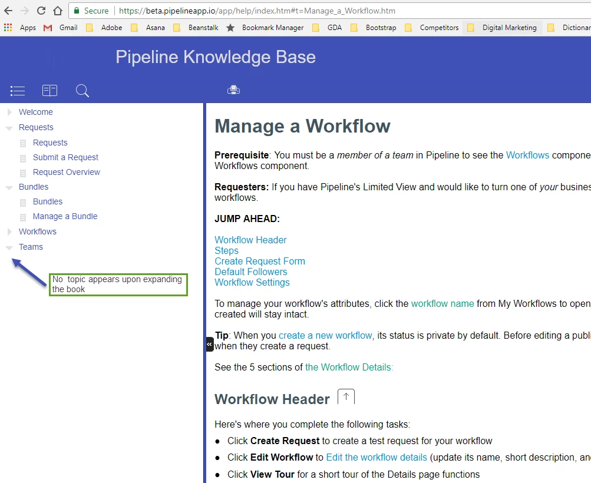
Task: Open the glossary book icon
Action: pyautogui.click(x=49, y=91)
